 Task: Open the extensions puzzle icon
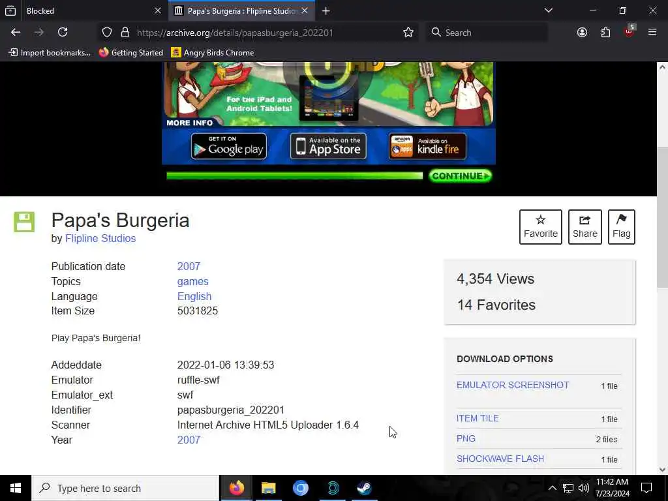click(x=605, y=33)
